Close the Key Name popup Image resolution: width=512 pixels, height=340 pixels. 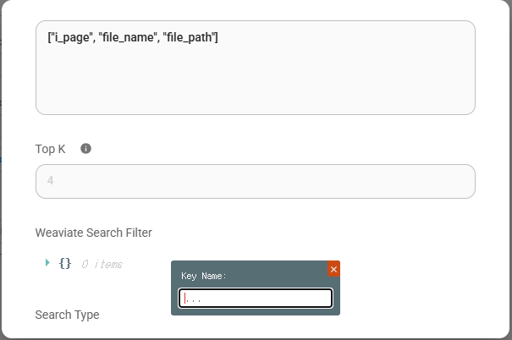coord(333,269)
